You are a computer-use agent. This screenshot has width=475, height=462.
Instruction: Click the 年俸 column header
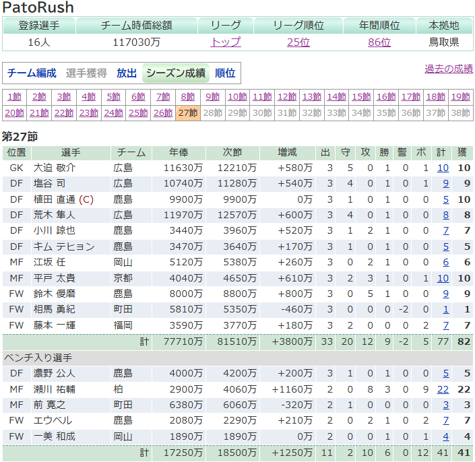click(x=179, y=152)
